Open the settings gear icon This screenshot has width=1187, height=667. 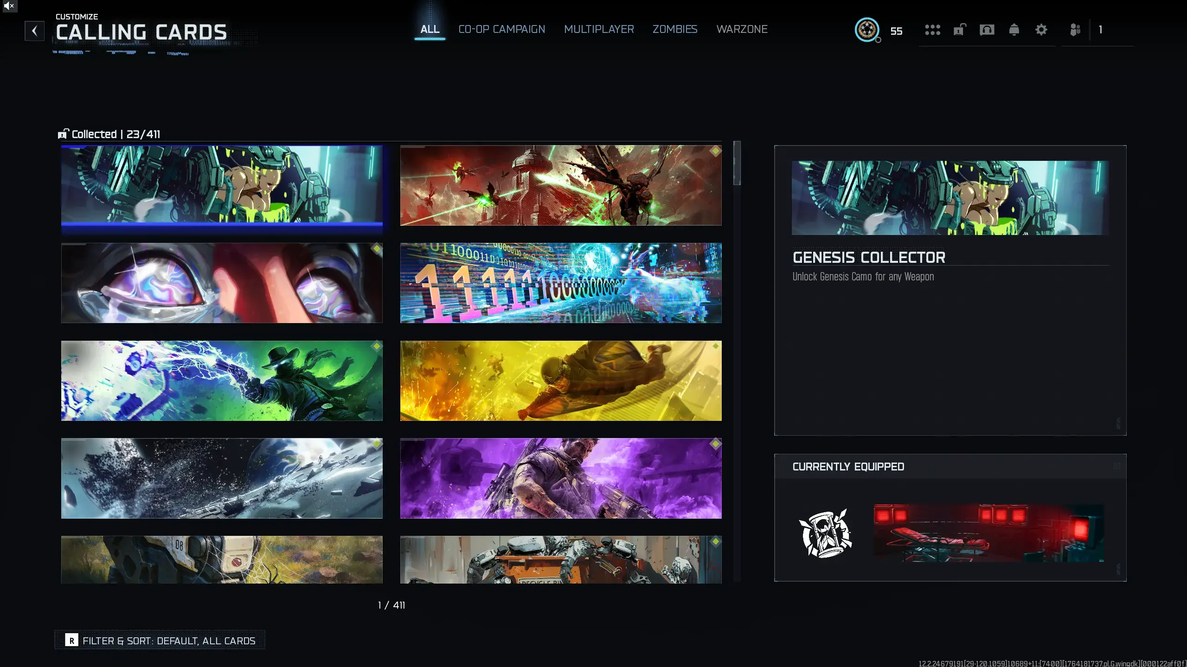1041,30
